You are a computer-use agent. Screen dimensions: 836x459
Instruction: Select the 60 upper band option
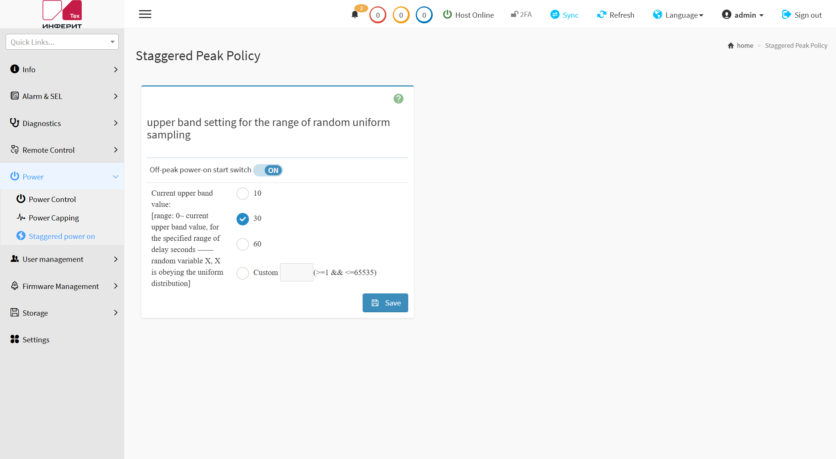[x=243, y=244]
